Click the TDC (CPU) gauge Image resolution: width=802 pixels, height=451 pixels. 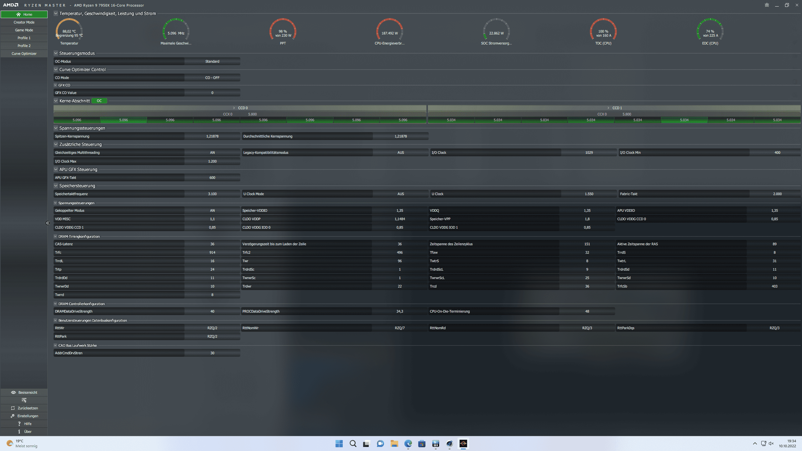(603, 31)
